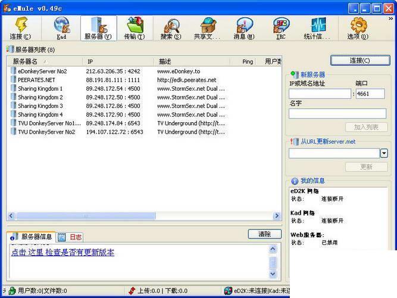Click the status bar users and files count
This screenshot has width=397, height=298.
42,291
